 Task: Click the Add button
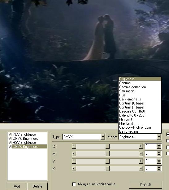(17, 186)
